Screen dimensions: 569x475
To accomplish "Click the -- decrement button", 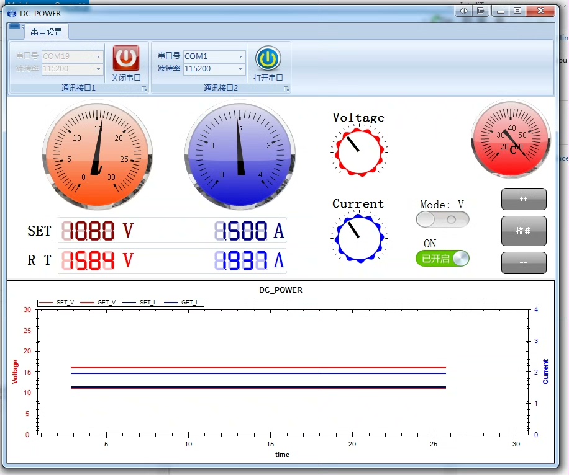I will (524, 263).
